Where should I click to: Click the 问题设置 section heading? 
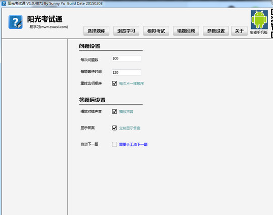[x=89, y=46]
